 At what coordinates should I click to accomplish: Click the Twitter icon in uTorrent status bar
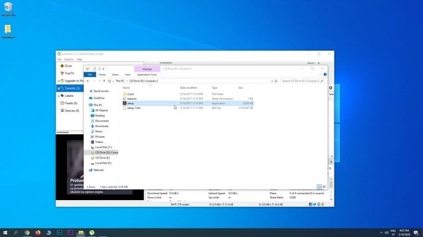coord(315,205)
